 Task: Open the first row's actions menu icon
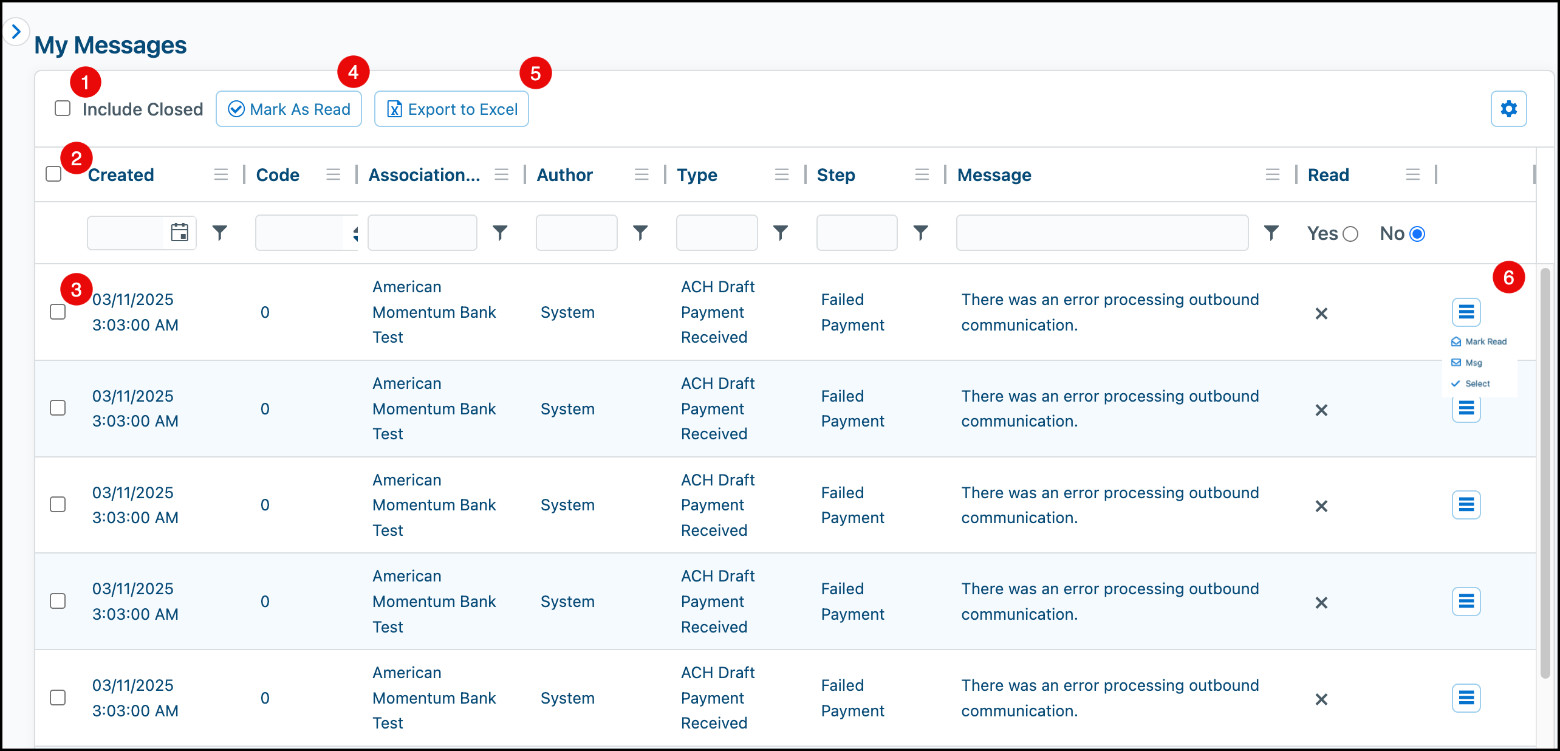(x=1466, y=312)
